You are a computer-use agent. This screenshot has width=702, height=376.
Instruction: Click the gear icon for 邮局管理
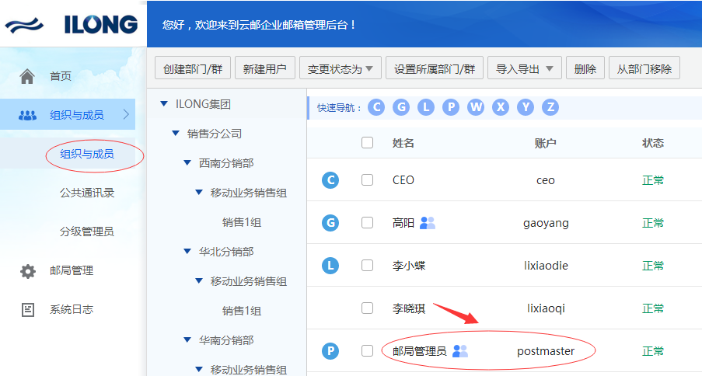tap(27, 271)
